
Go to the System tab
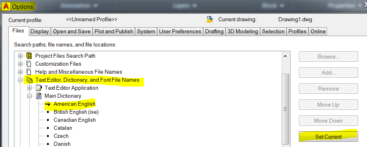click(x=146, y=32)
